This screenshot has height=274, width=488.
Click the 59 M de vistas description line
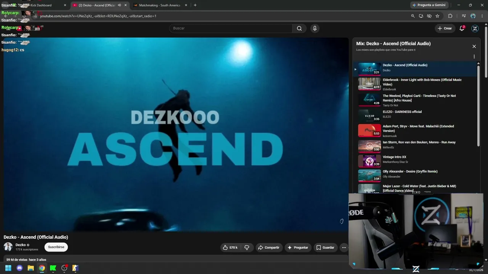(26, 260)
